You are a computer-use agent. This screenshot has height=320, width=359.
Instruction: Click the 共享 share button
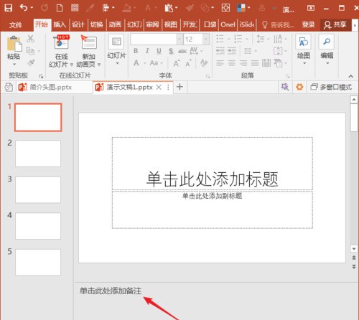coord(335,24)
